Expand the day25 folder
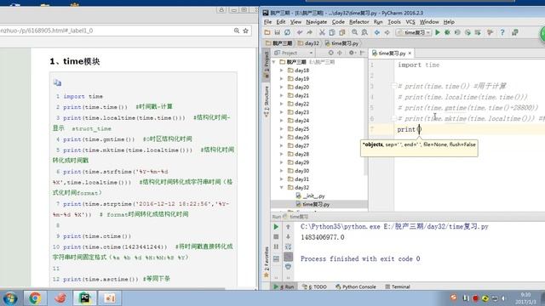 [282, 129]
